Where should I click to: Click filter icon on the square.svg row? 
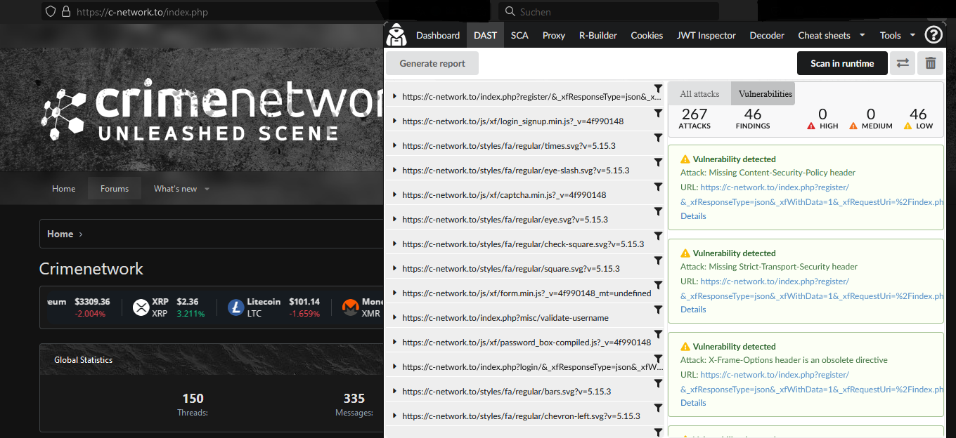[658, 260]
